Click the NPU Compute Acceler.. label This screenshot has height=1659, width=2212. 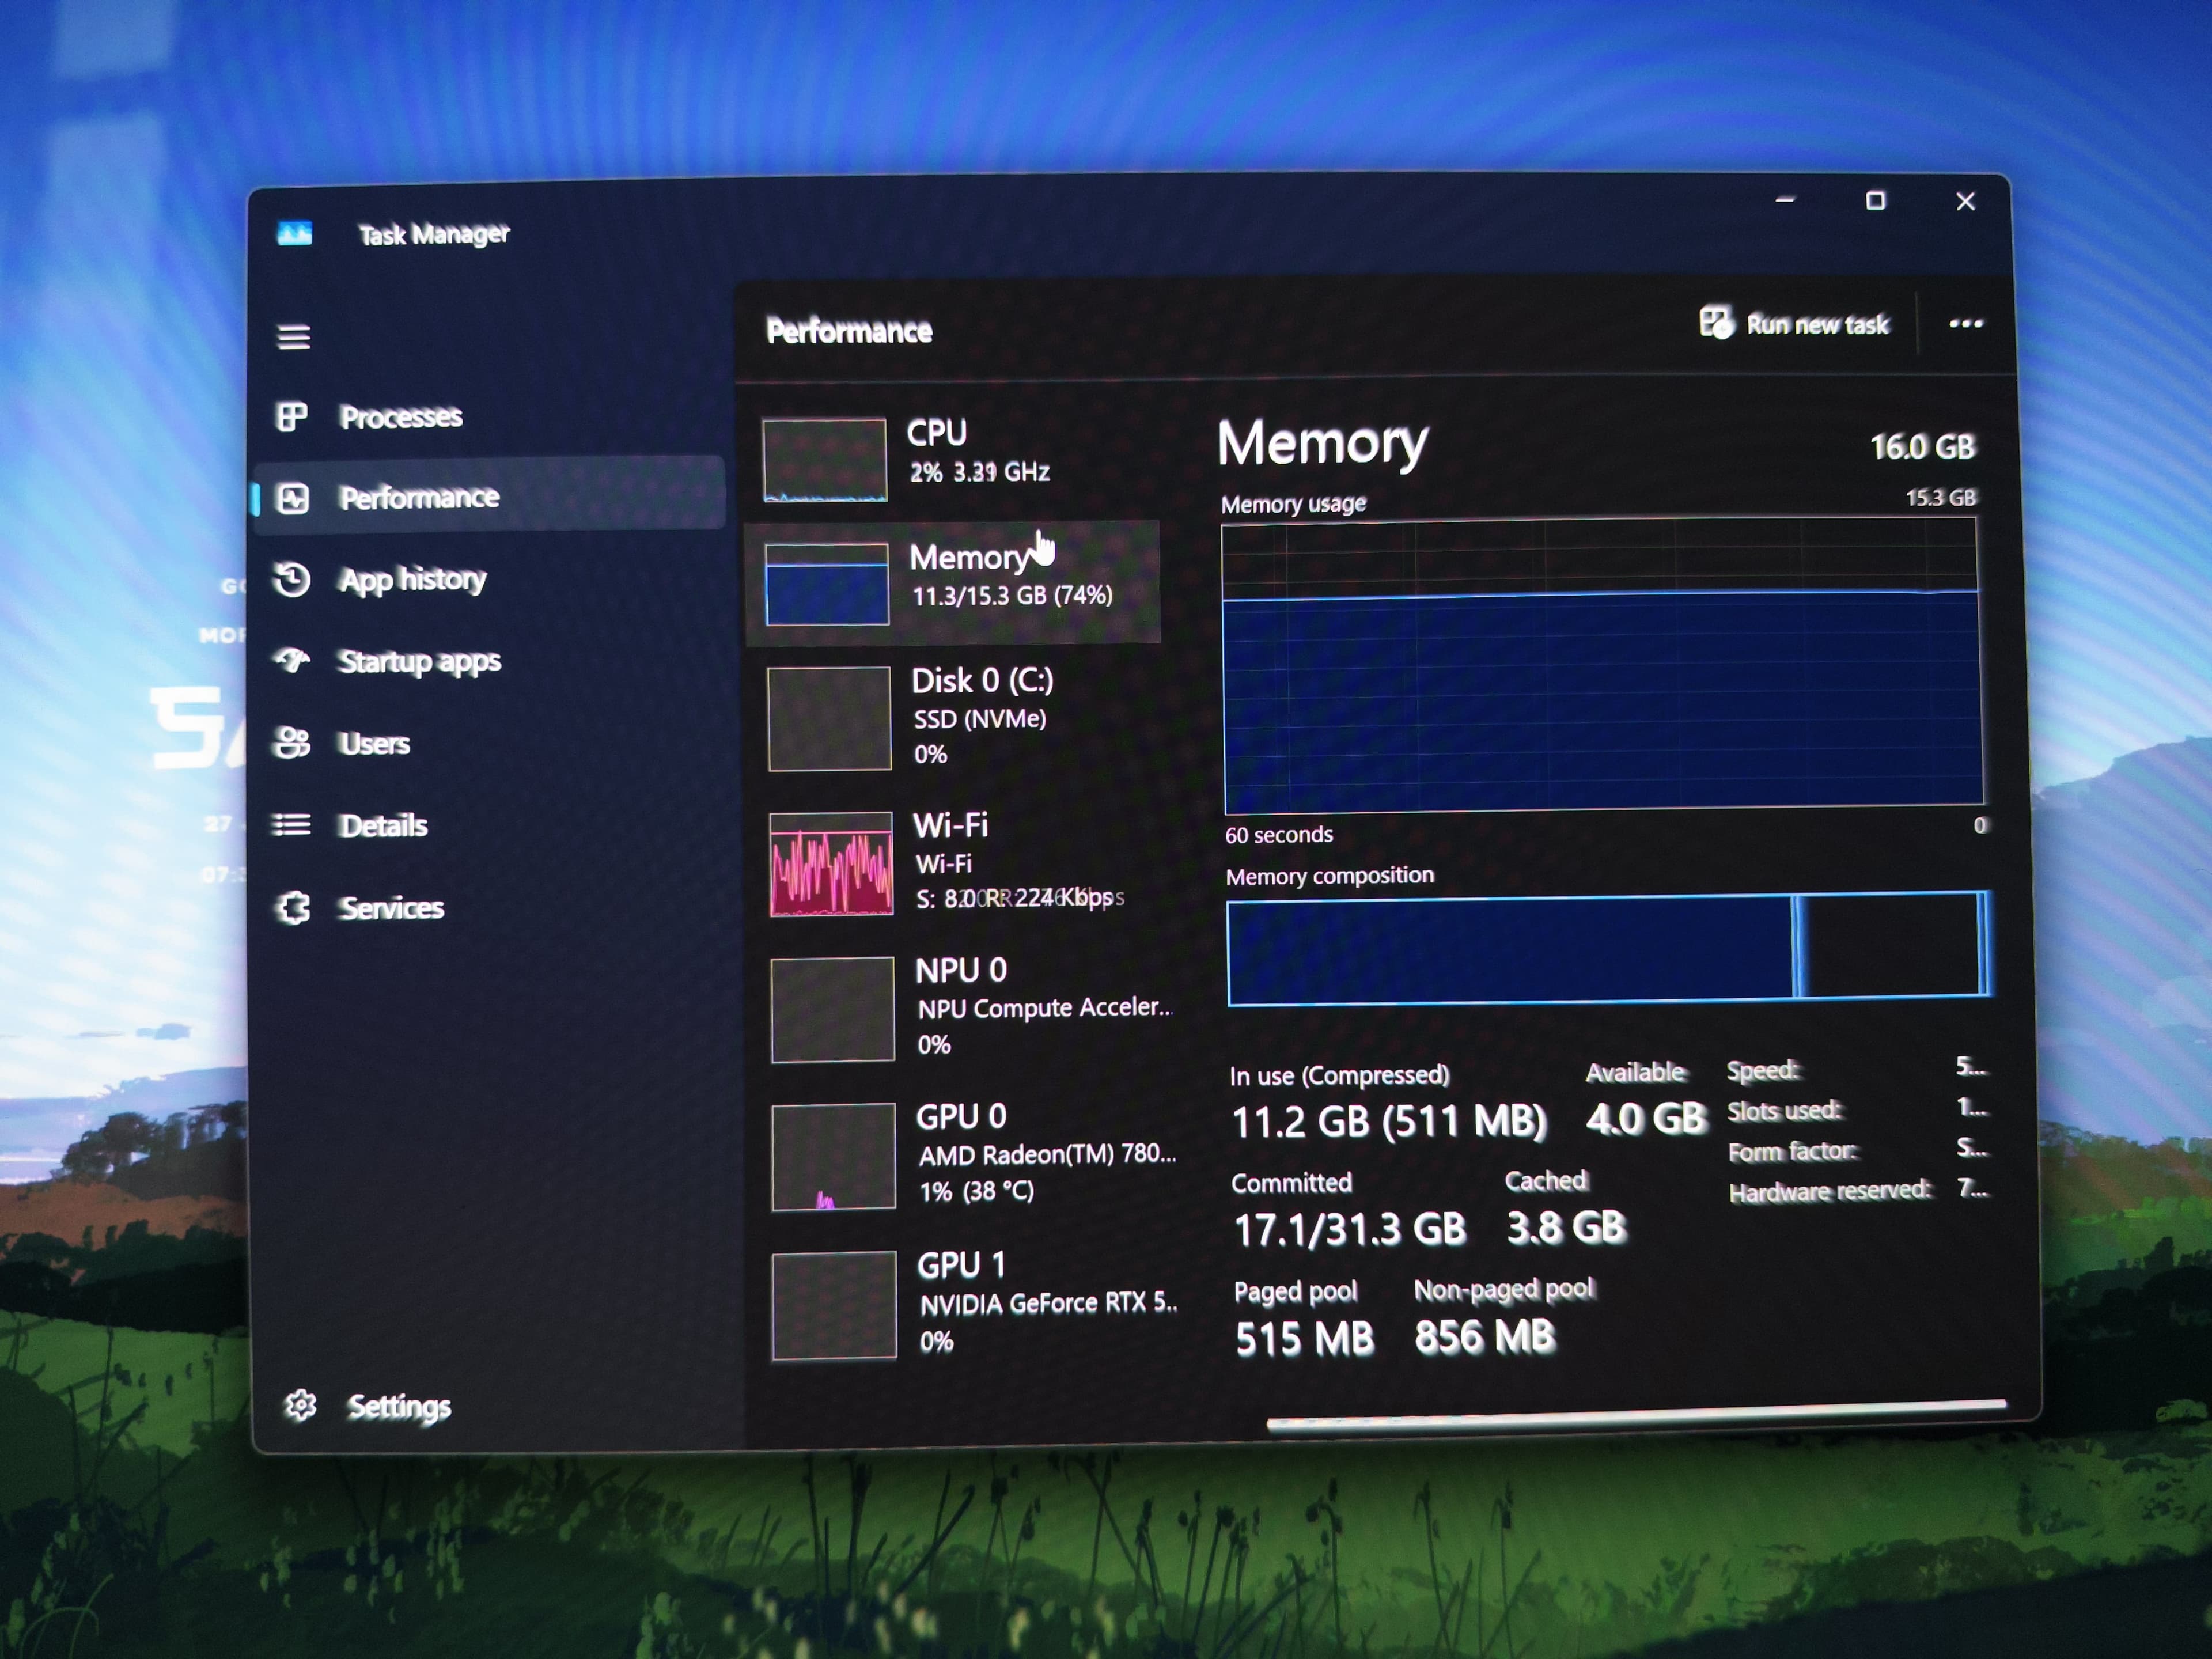click(1045, 1008)
